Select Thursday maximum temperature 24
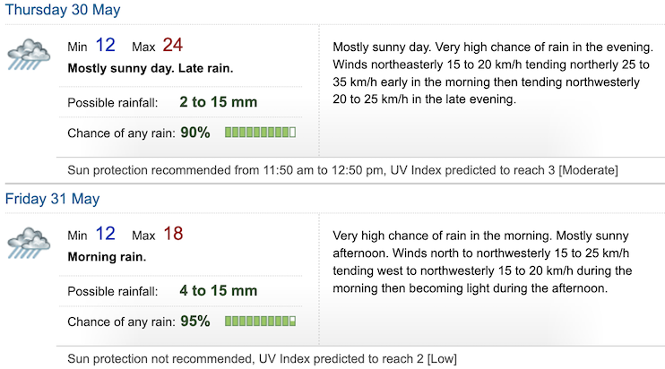 pos(173,46)
